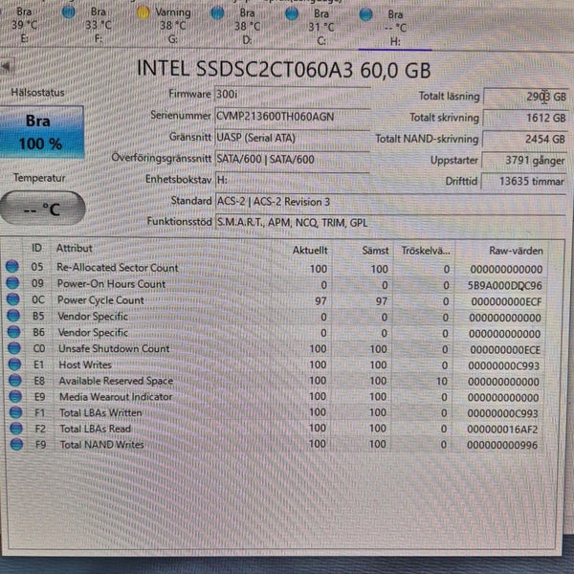
Task: Click the Totalt NAND-skrivning value 2454 GB
Action: [524, 140]
